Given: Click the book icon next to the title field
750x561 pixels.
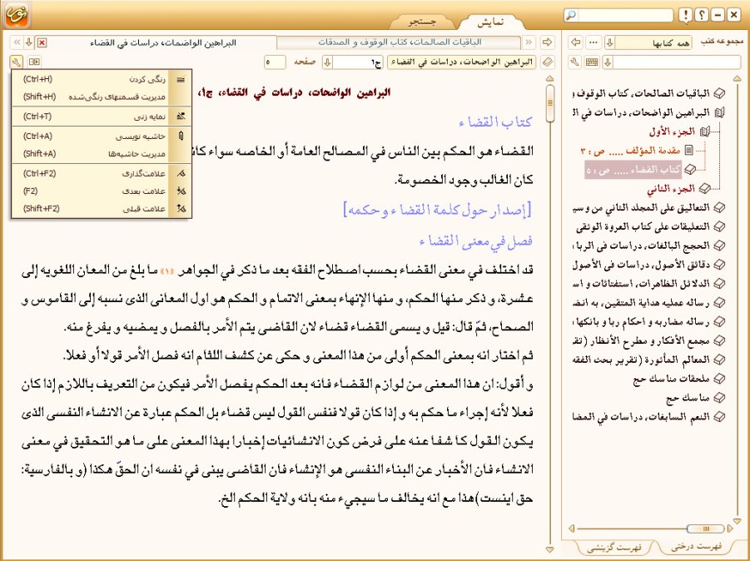Looking at the screenshot, I should coord(546,62).
